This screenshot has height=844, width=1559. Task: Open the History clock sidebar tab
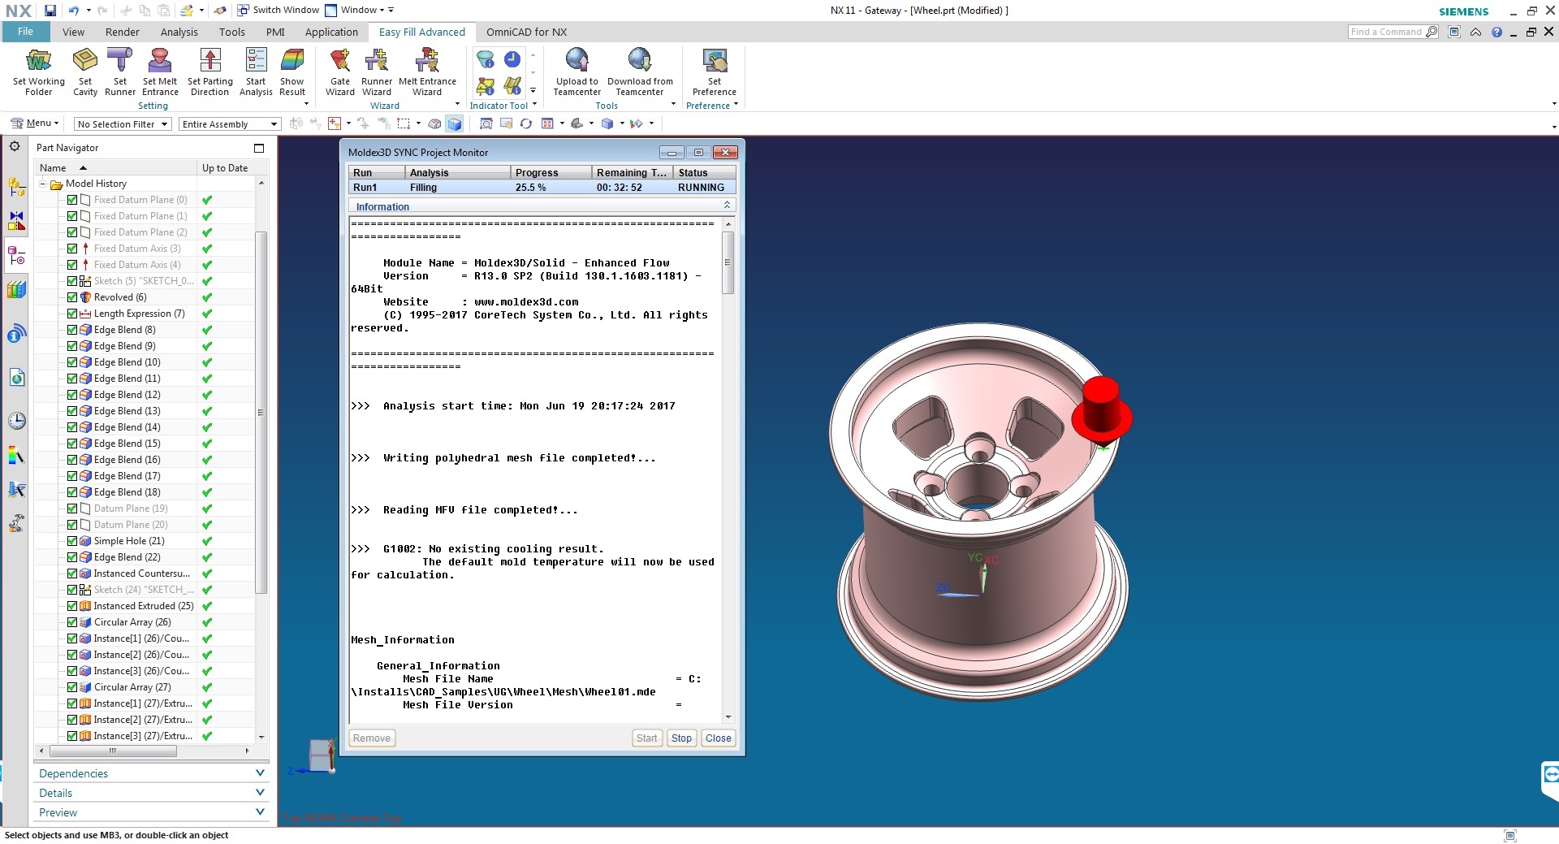[x=16, y=421]
